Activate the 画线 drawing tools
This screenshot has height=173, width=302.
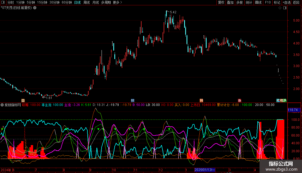[x=258, y=2]
